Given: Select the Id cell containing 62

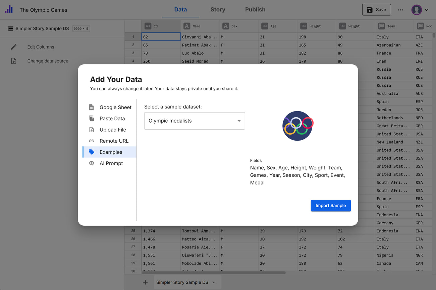Looking at the screenshot, I should pos(161,37).
